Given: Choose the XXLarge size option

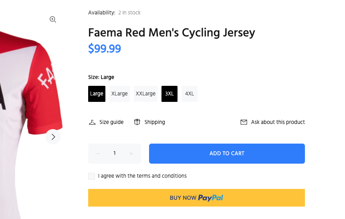Looking at the screenshot, I should [x=145, y=94].
